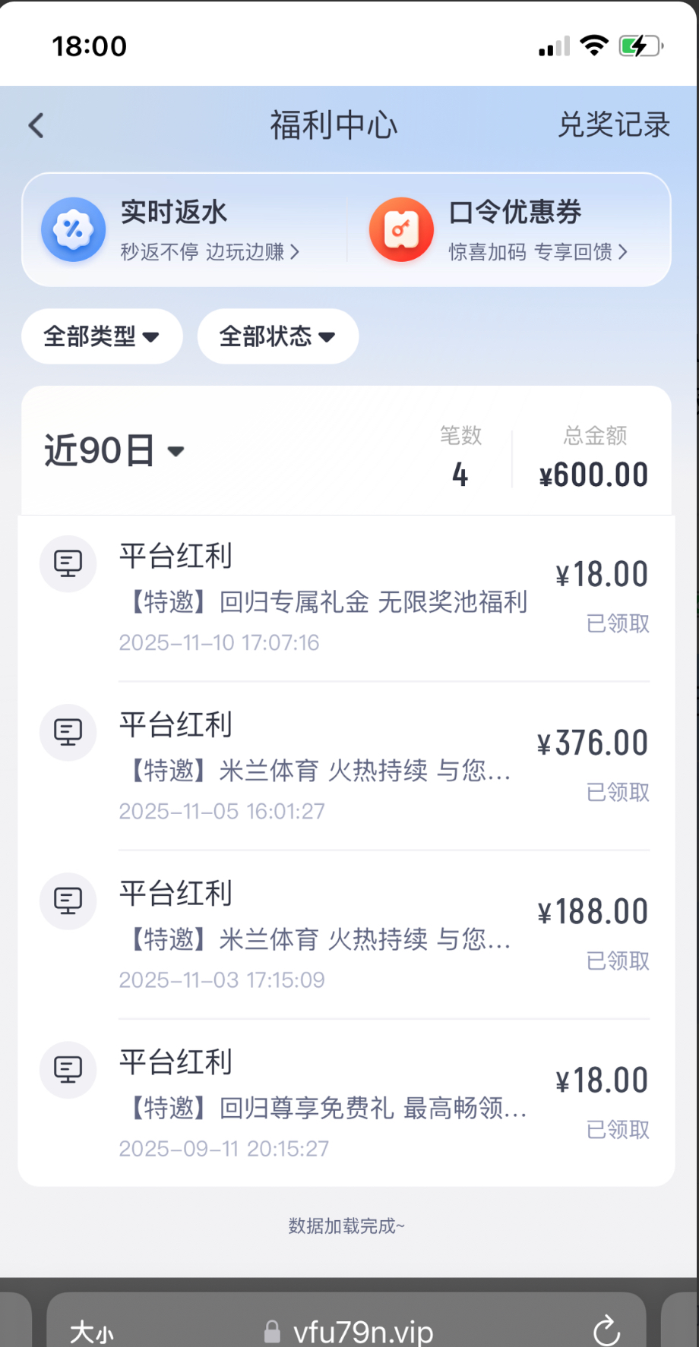The height and width of the screenshot is (1347, 699).
Task: Reload the page with browser refresh icon
Action: 606,1330
